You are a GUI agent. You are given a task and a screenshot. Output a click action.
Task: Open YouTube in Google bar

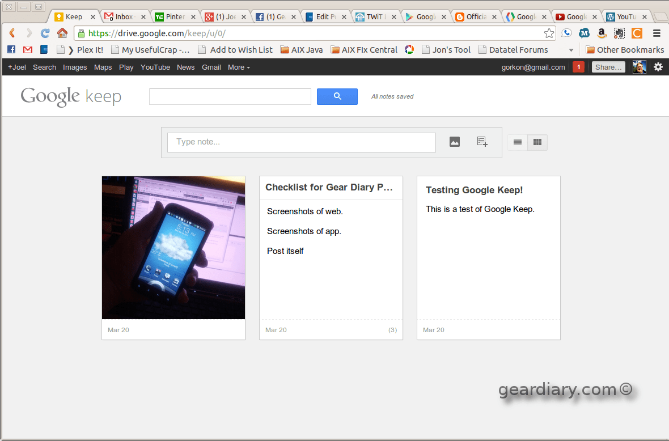(155, 67)
